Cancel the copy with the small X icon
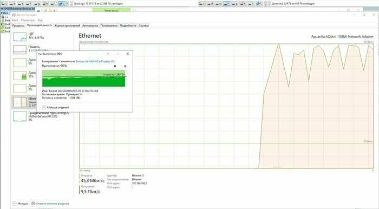This screenshot has width=379, height=209. [125, 66]
